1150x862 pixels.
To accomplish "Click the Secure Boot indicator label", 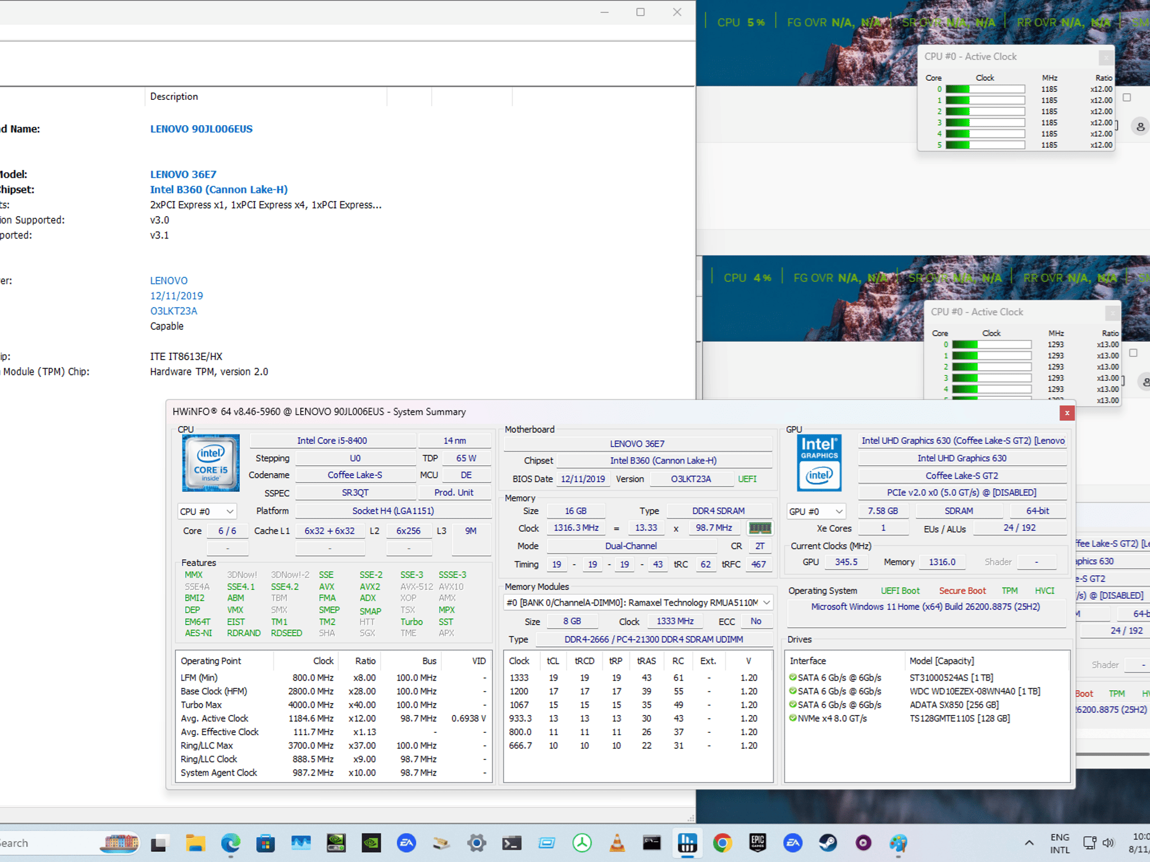I will coord(962,591).
